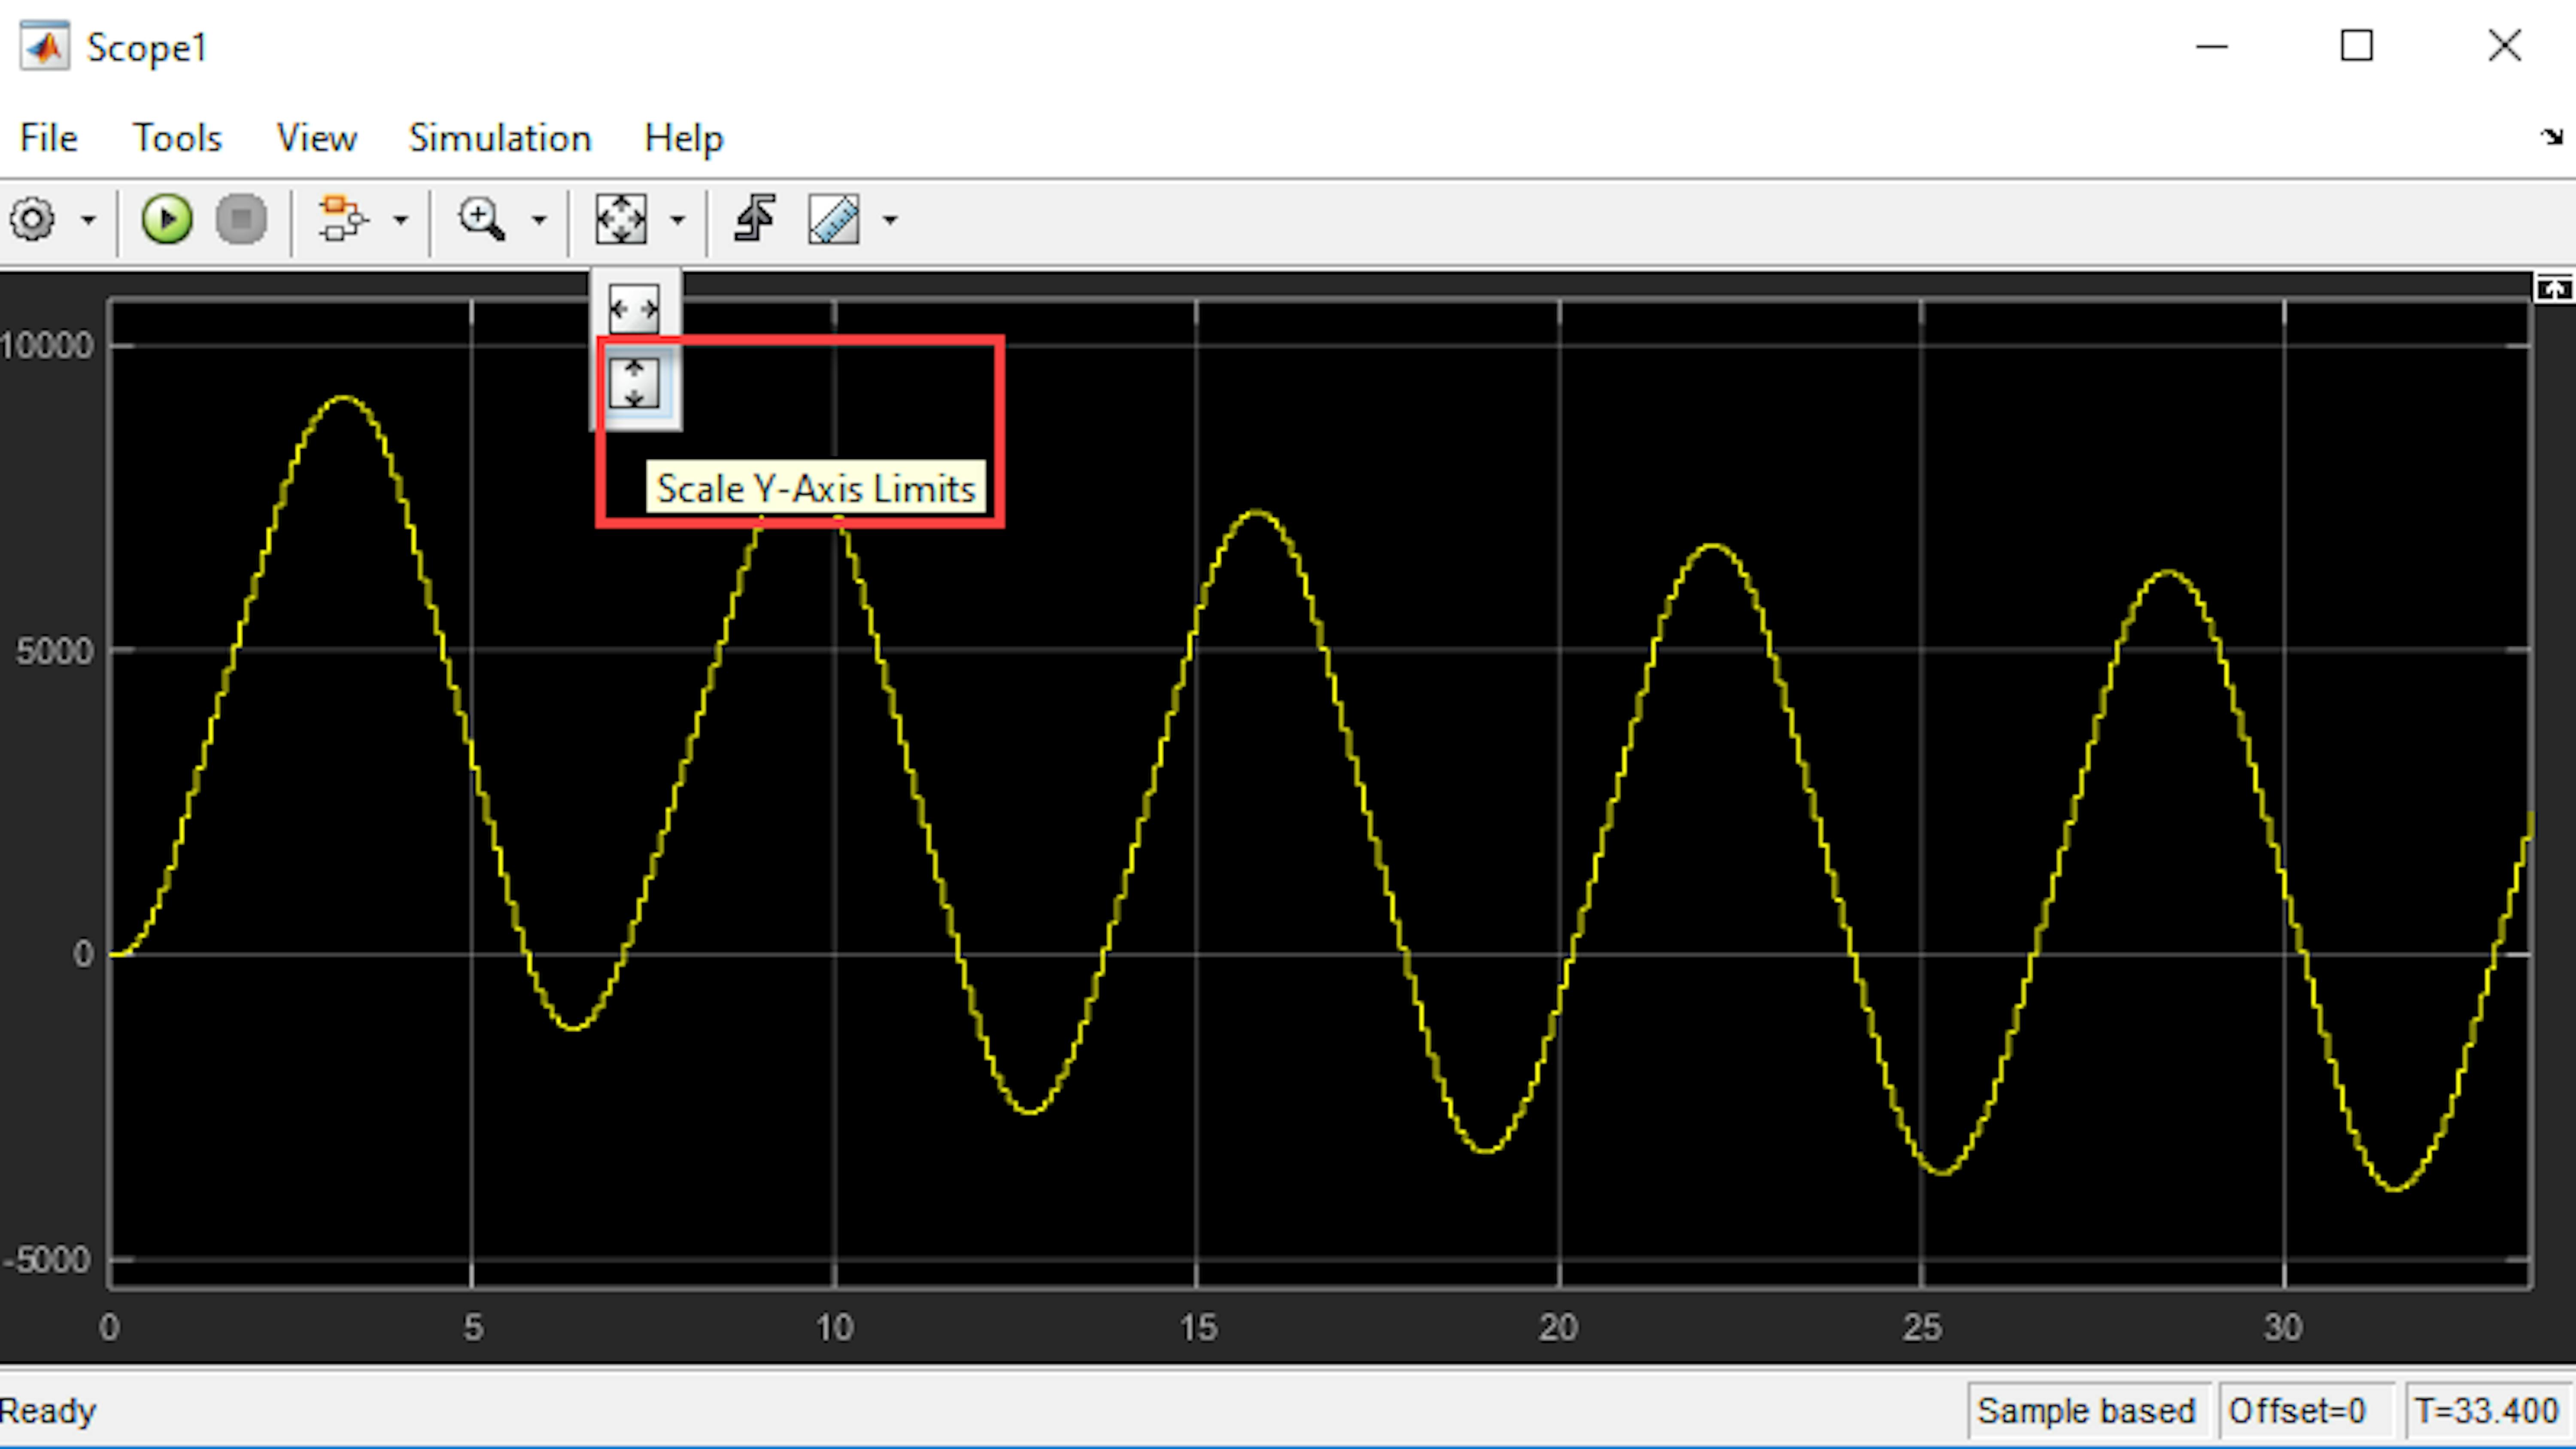Click the Scale Axes Limits icon
This screenshot has width=2576, height=1449.
tap(621, 219)
